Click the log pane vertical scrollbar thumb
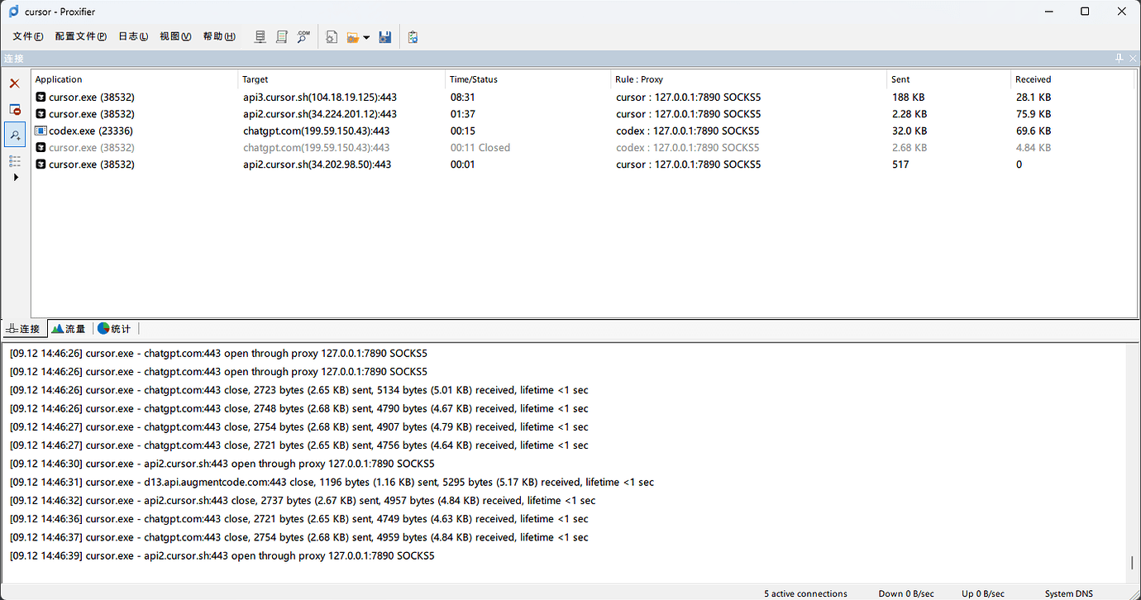Image resolution: width=1141 pixels, height=600 pixels. pyautogui.click(x=1132, y=563)
